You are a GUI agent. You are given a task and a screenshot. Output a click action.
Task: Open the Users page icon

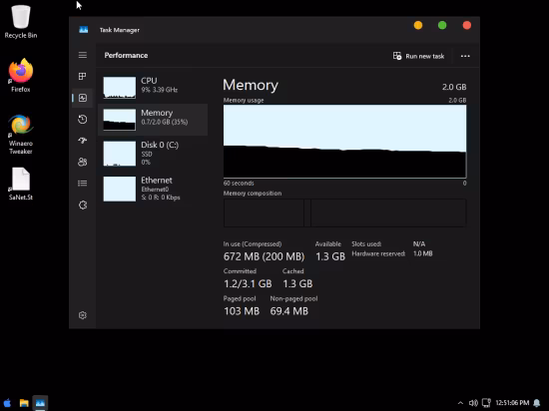pos(83,162)
